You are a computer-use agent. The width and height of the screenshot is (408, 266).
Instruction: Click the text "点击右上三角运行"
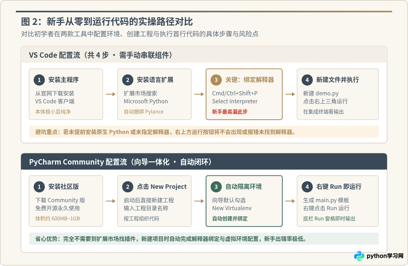325,101
